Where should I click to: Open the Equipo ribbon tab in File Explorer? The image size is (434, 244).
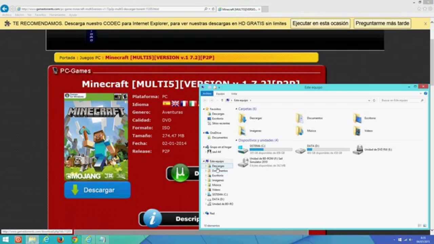(x=220, y=94)
